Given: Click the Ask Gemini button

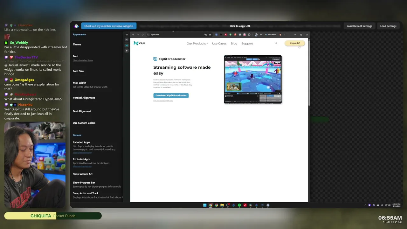Looking at the screenshot, I should pos(270,35).
